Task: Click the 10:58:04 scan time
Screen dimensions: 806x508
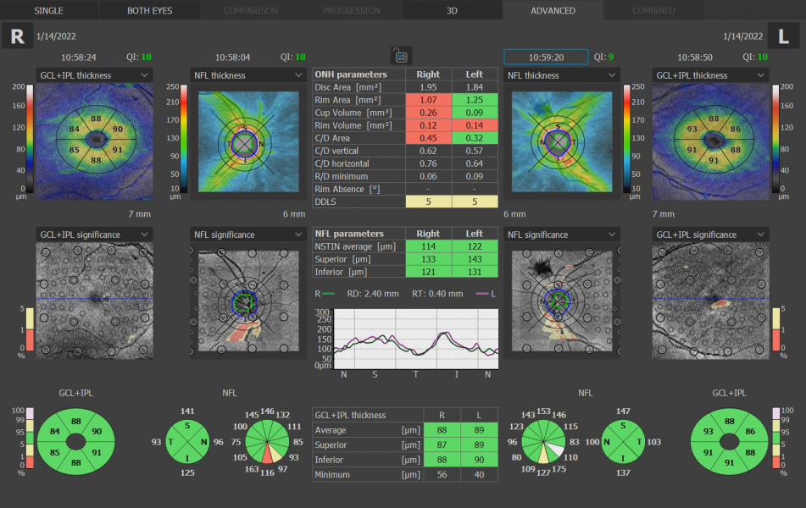Action: [x=233, y=57]
